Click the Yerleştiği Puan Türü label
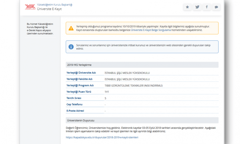The image size is (240, 144). 79,92
